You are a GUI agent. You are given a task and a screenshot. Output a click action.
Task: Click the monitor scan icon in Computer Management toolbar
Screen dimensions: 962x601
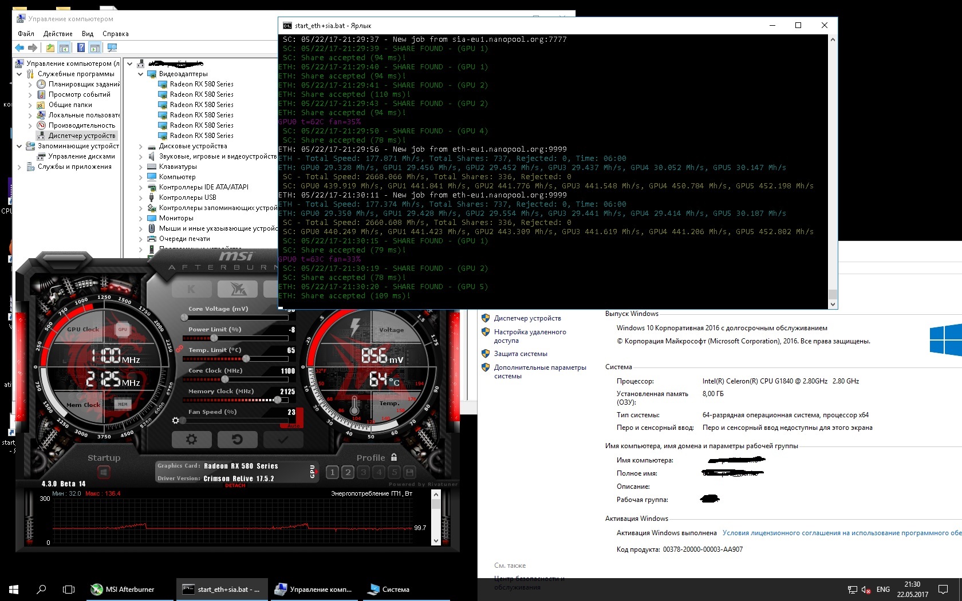coord(112,48)
